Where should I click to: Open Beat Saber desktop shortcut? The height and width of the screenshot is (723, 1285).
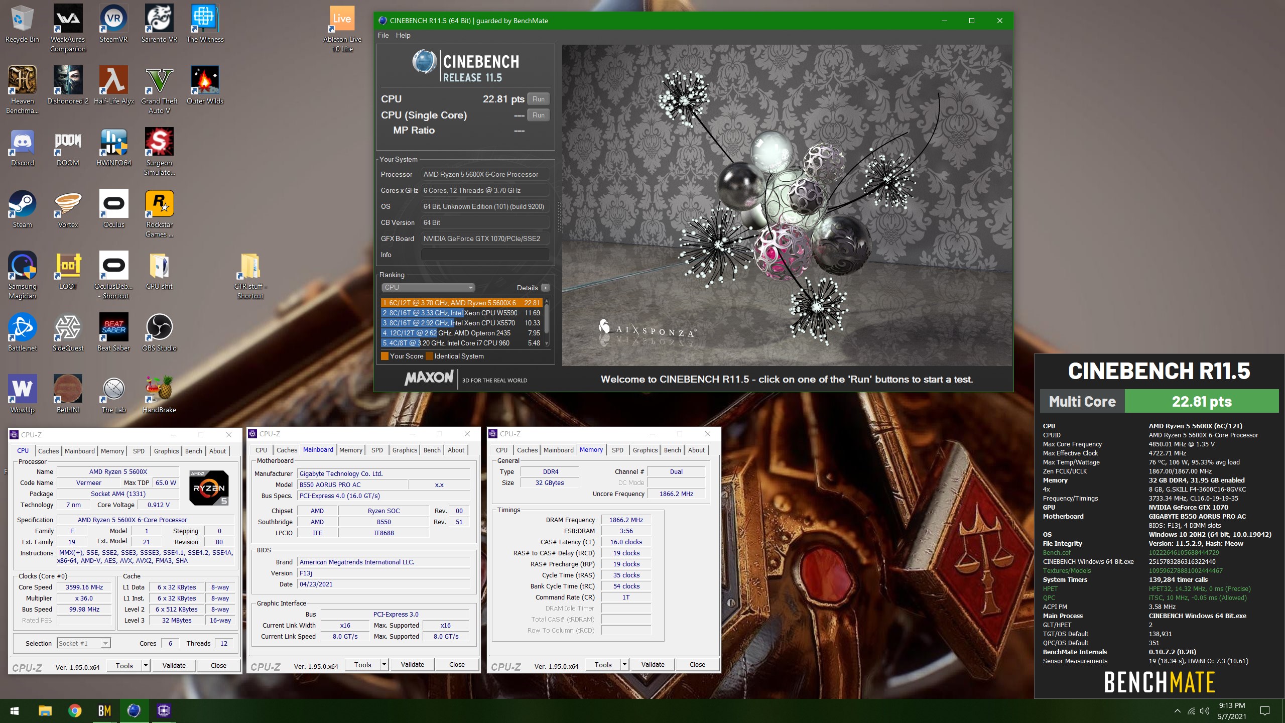[113, 333]
